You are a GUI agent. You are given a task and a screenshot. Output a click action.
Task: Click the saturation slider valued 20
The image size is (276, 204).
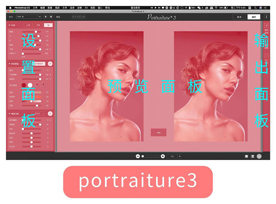31,97
